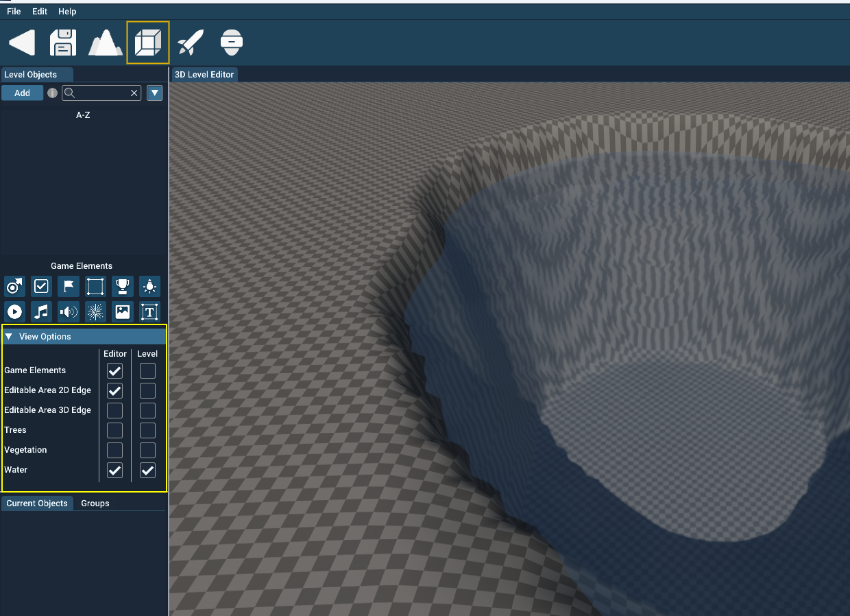This screenshot has width=850, height=616.
Task: Clear the search field with the X
Action: [x=134, y=93]
